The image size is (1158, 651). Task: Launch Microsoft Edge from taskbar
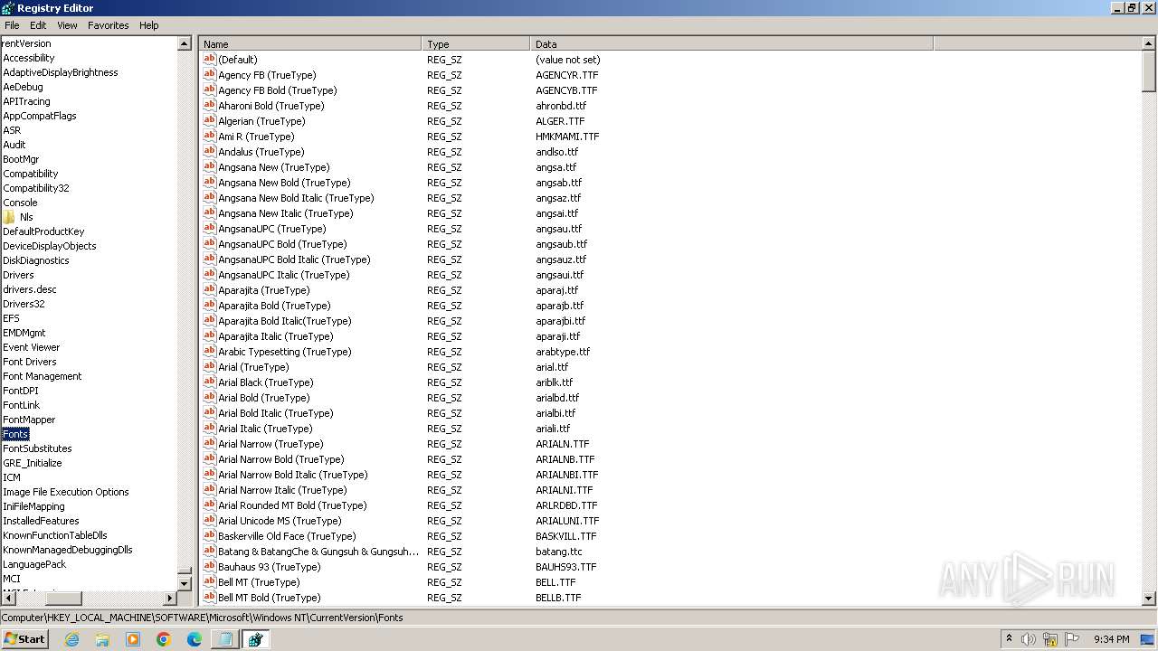195,639
